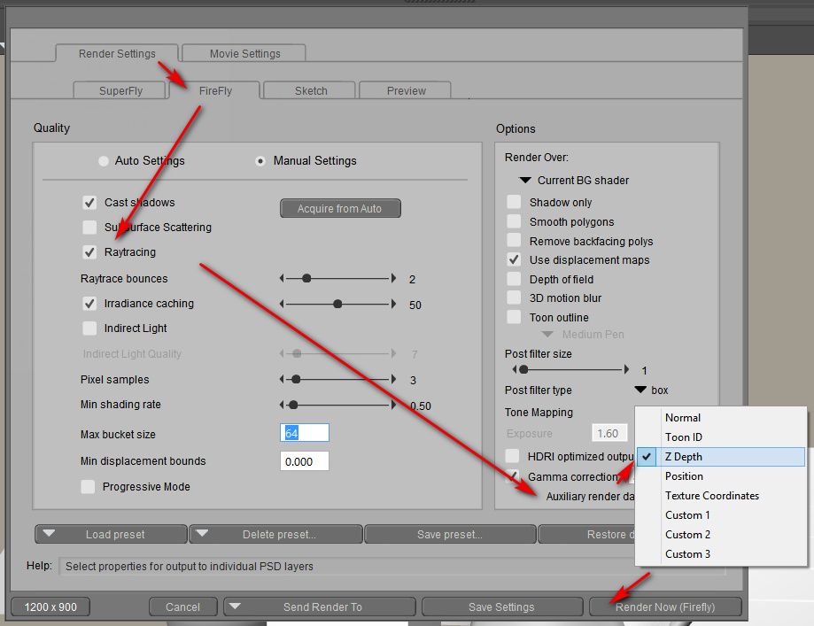The image size is (814, 626).
Task: Disable the Cast shadows checkbox
Action: click(89, 203)
